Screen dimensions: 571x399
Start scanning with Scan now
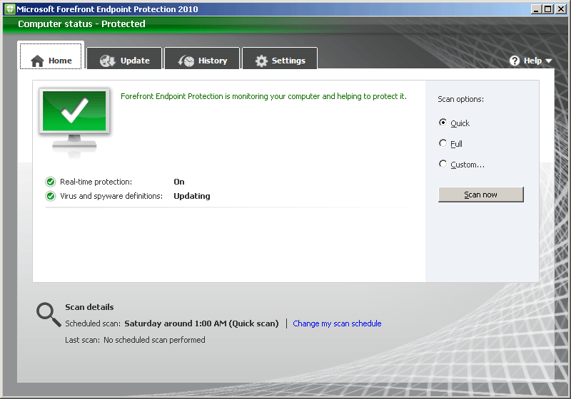point(480,195)
